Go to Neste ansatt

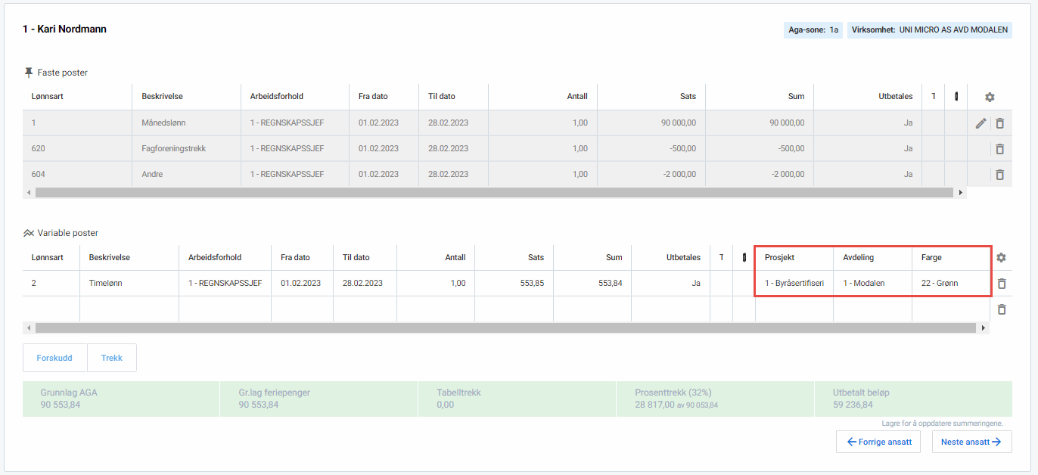[x=971, y=442]
